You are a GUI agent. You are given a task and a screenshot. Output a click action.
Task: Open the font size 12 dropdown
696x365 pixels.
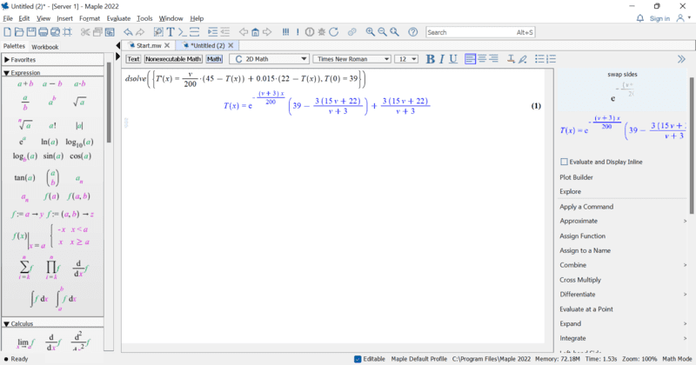[x=406, y=59]
